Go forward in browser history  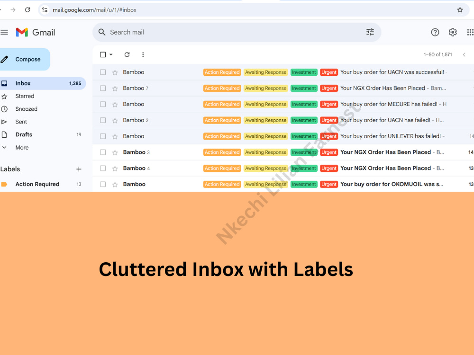[x=13, y=10]
